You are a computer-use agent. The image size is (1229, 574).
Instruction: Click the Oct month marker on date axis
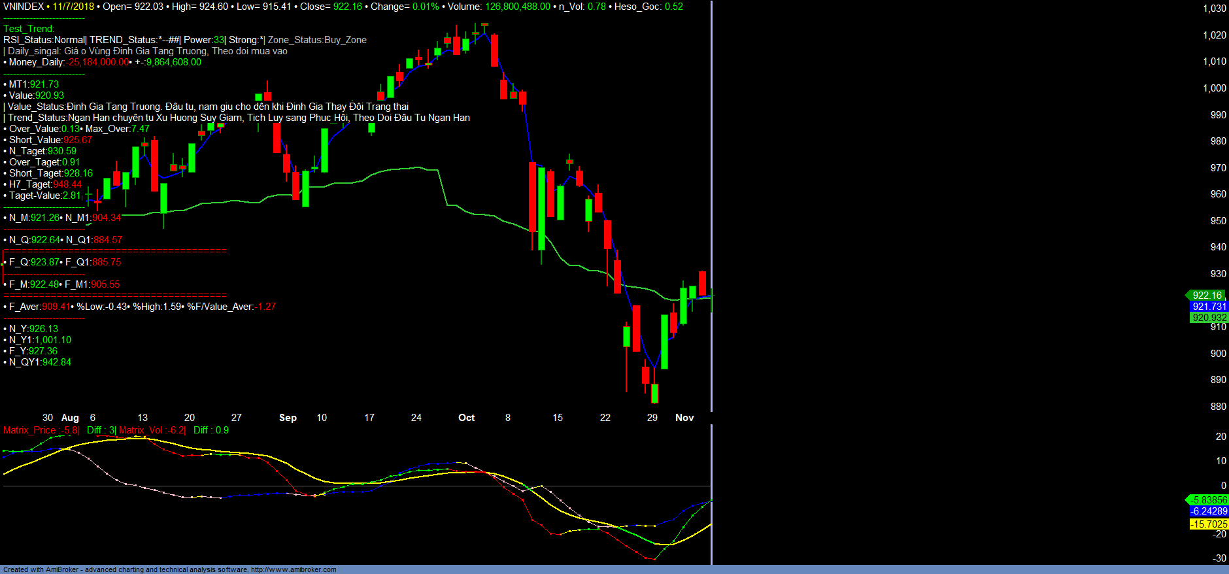(x=466, y=418)
